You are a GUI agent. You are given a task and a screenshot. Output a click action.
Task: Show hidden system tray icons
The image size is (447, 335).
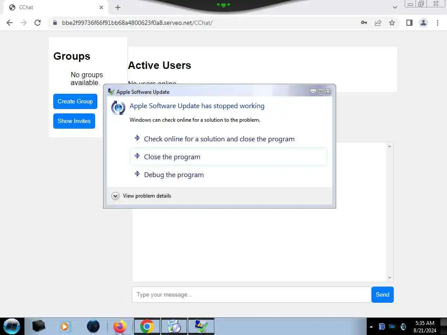pos(371,327)
